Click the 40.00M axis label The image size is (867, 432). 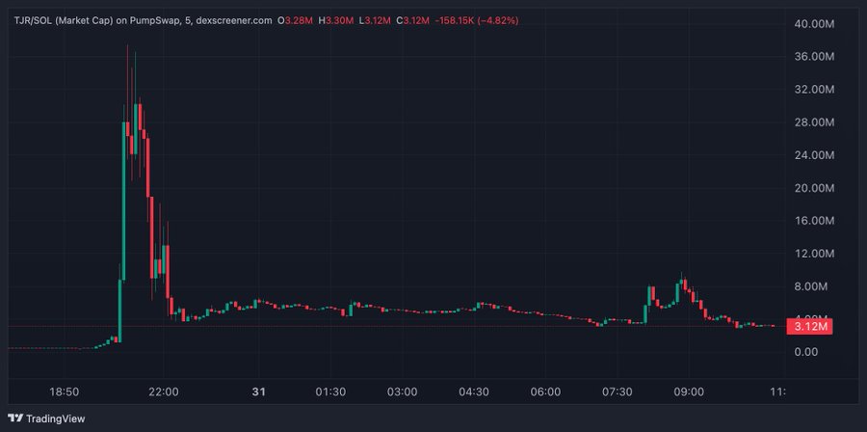pos(813,24)
